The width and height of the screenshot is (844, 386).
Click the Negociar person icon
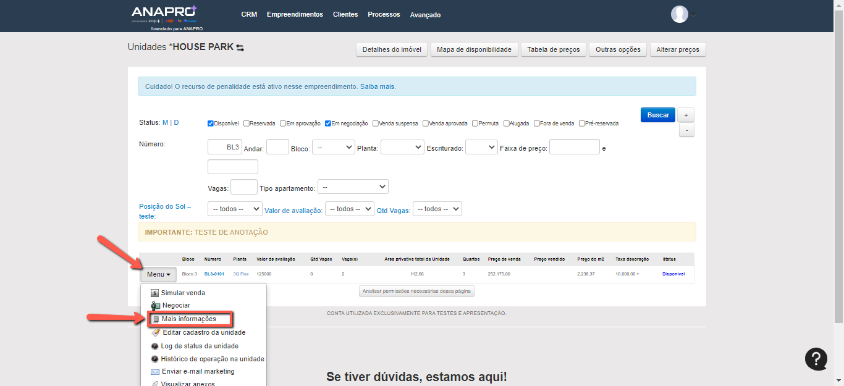tap(156, 306)
